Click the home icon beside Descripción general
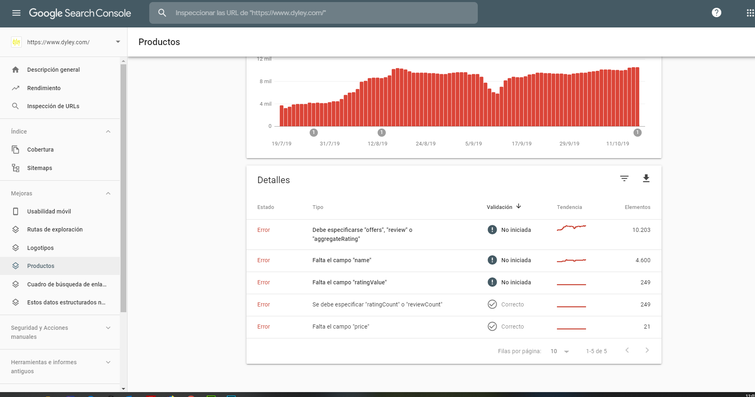The image size is (755, 397). click(x=16, y=70)
